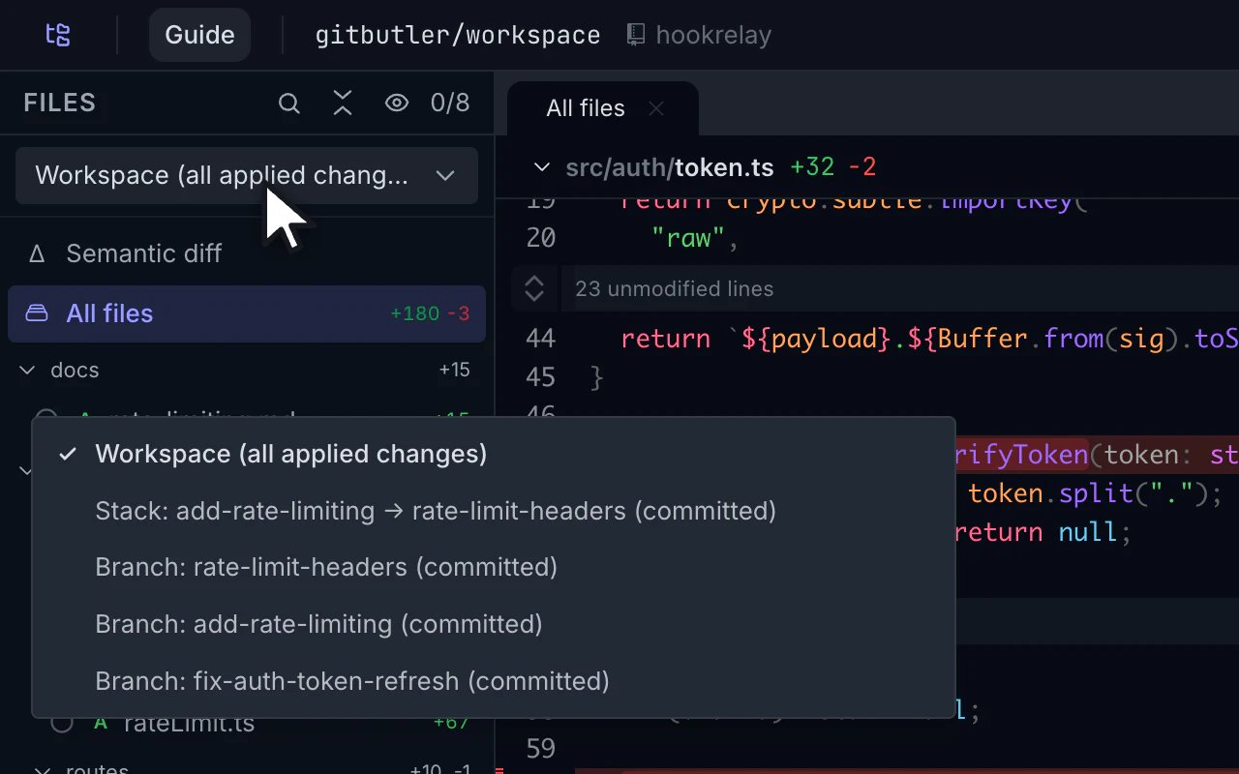Open the Guide button
The image size is (1239, 774).
coord(199,35)
